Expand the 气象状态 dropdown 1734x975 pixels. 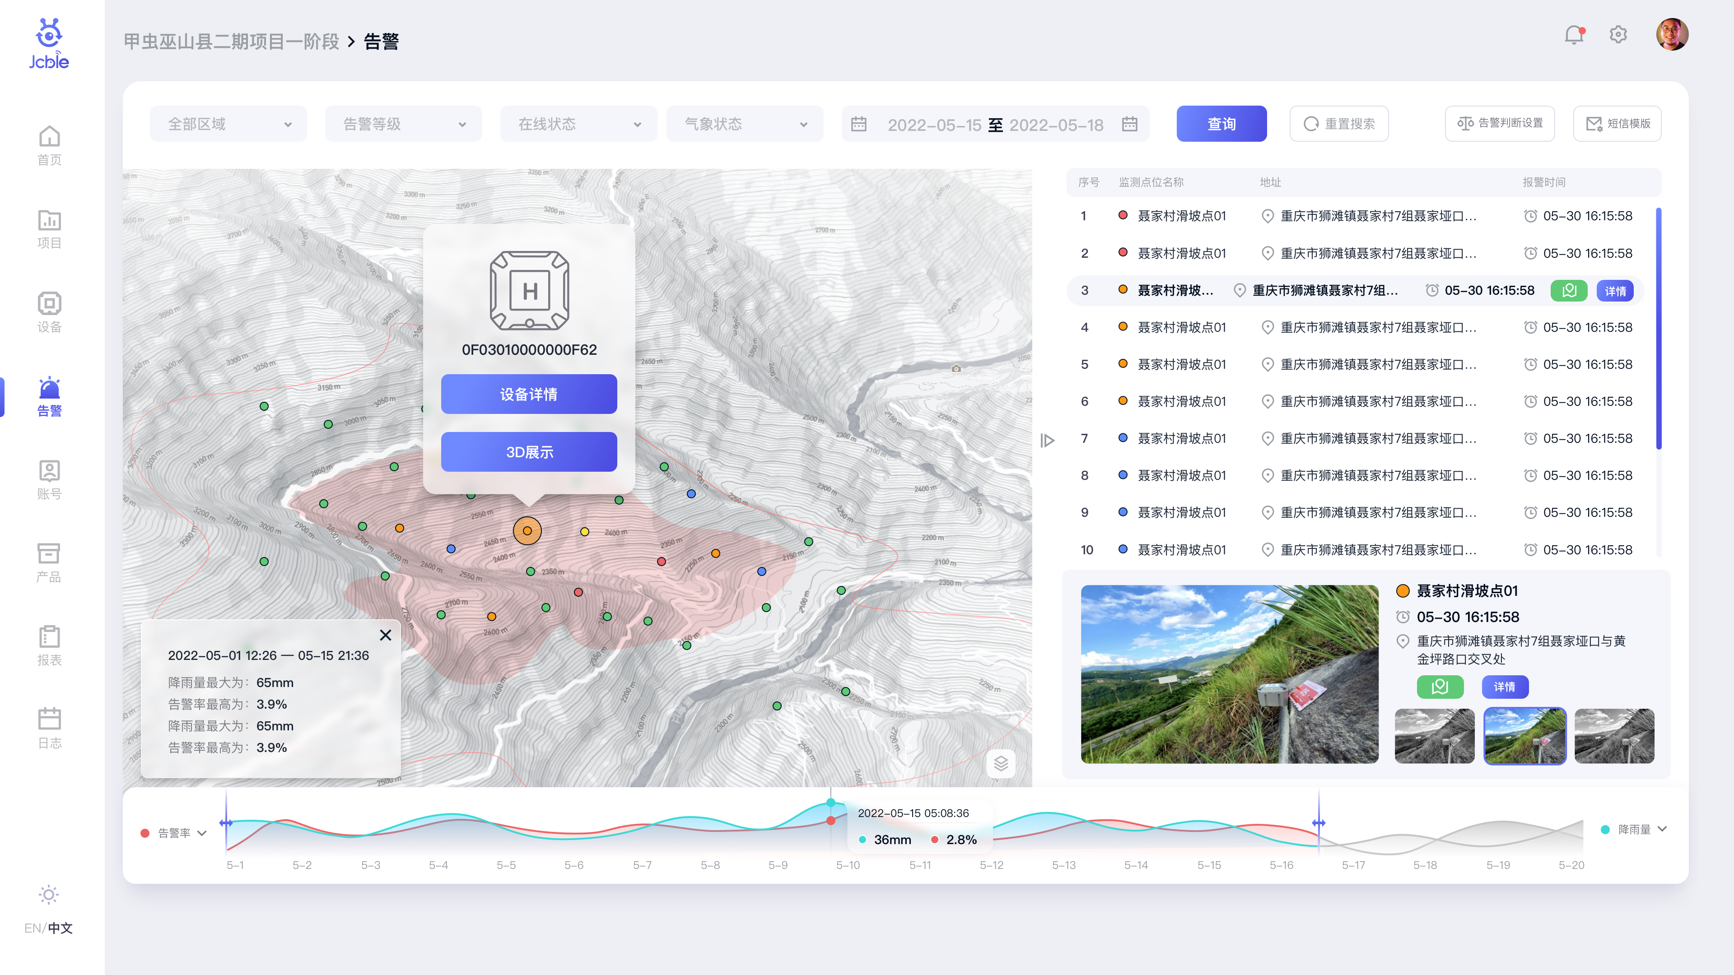745,124
